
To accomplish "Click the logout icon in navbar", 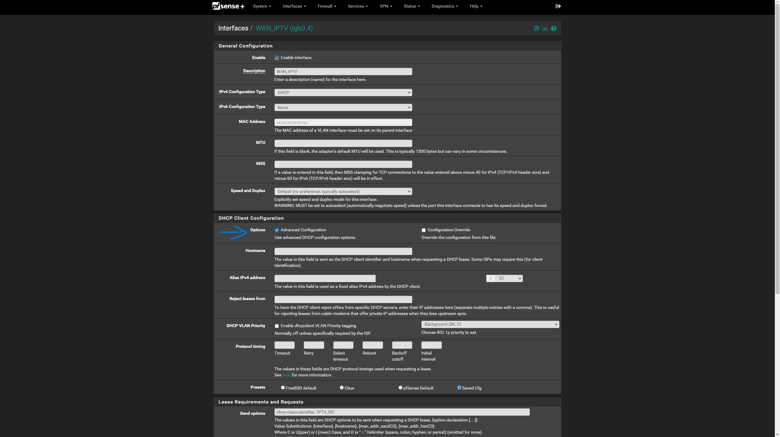I will click(x=558, y=6).
